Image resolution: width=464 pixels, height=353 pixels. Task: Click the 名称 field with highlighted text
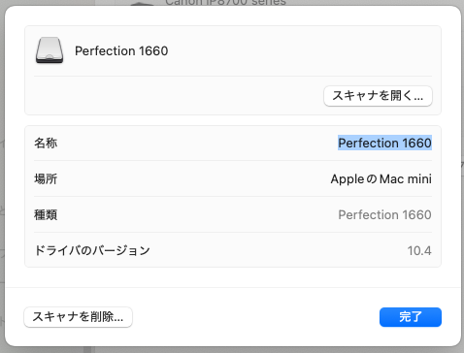pos(384,143)
